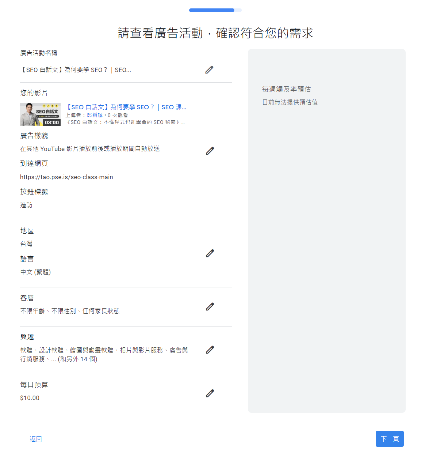
Task: Click the SEO白話文 video thumbnail
Action: (40, 114)
